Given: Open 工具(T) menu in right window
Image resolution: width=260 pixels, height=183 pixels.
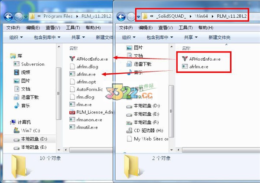Looking at the screenshot, I should click(x=185, y=28).
